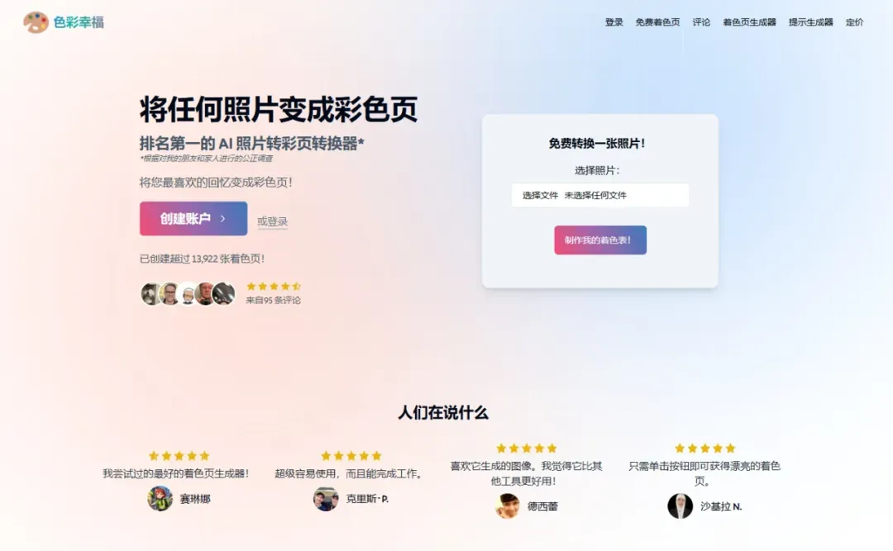Open 提示生成器 navigation link
This screenshot has height=551, width=893.
[810, 22]
